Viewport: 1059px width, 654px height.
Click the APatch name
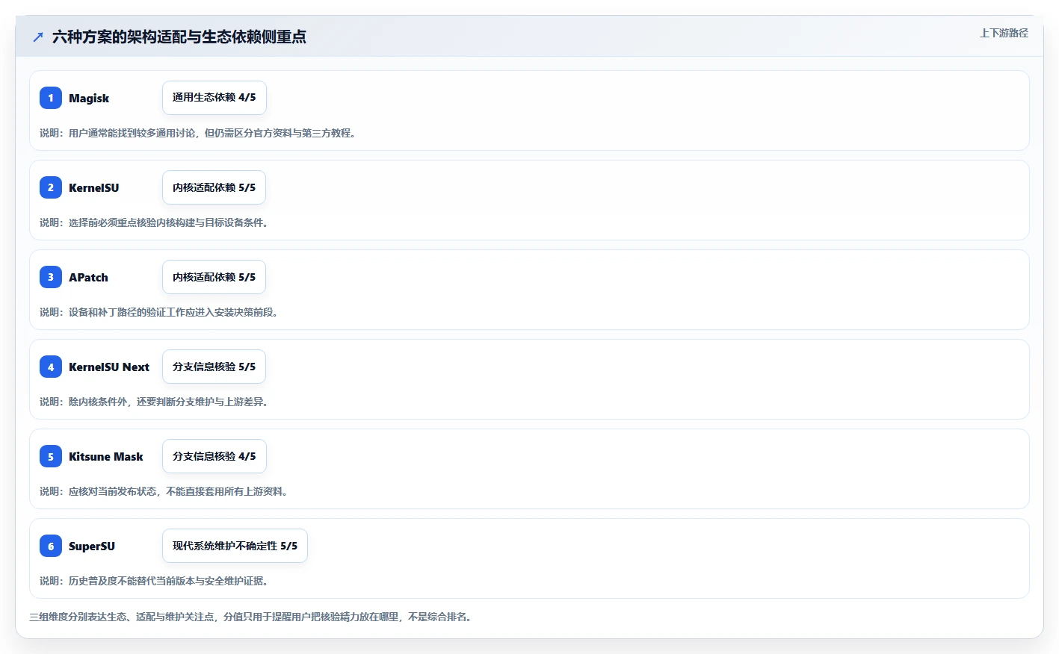click(x=88, y=277)
